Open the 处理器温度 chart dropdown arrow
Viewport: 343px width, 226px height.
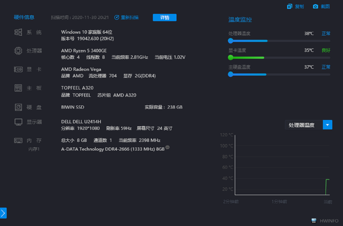click(327, 125)
